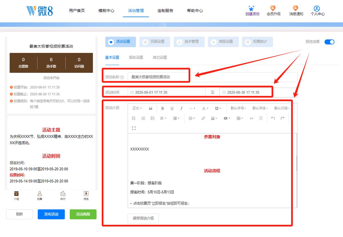
Task: Switch to the 选手管理 tab
Action: (x=189, y=42)
